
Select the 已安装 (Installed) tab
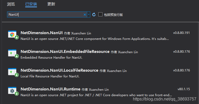click(31, 4)
